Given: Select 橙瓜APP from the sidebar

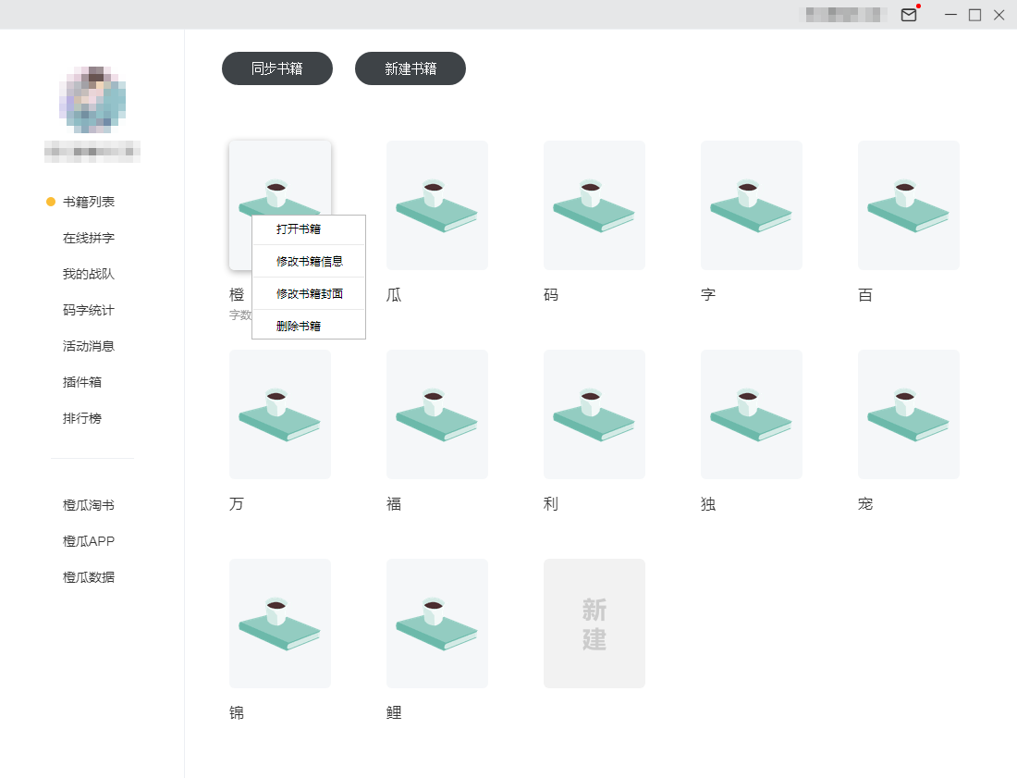Looking at the screenshot, I should pos(90,541).
